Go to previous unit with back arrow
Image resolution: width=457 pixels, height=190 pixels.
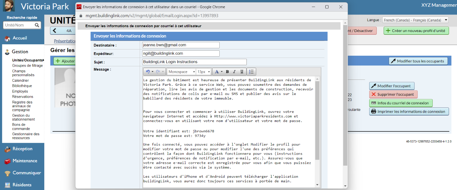[55, 31]
